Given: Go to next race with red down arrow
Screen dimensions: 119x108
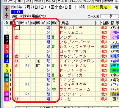Looking at the screenshot, I should pos(7,15).
